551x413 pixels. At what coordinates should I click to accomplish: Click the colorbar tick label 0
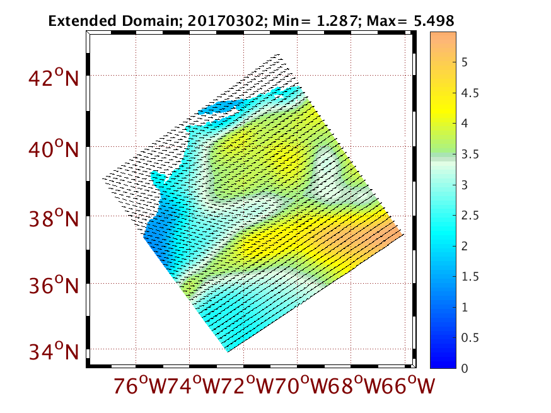[x=465, y=368]
